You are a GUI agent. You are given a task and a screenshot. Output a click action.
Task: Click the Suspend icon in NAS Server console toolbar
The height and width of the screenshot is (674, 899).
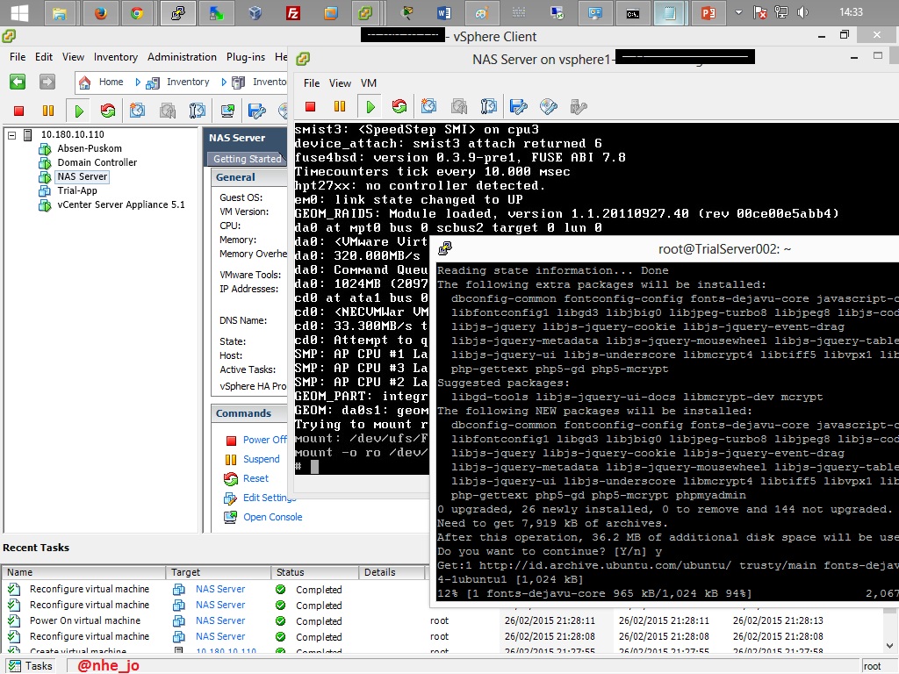click(340, 106)
